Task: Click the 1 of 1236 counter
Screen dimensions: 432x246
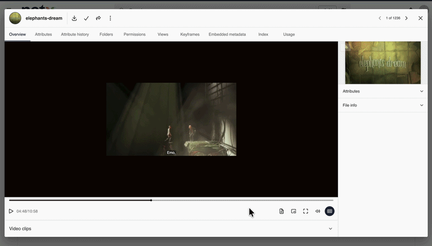Action: [x=393, y=18]
